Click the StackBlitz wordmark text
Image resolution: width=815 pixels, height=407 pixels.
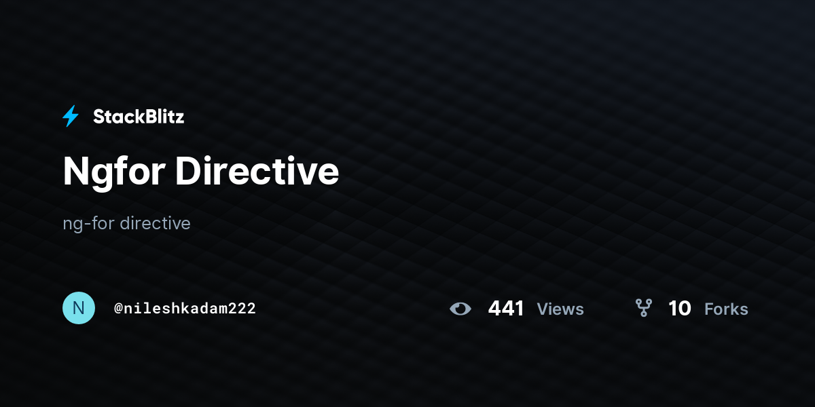[x=139, y=117]
